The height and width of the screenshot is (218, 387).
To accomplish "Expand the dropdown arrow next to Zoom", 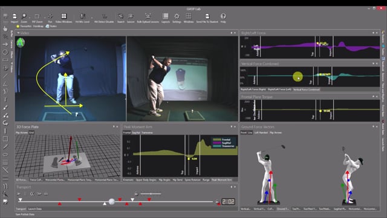I will [x=30, y=18].
